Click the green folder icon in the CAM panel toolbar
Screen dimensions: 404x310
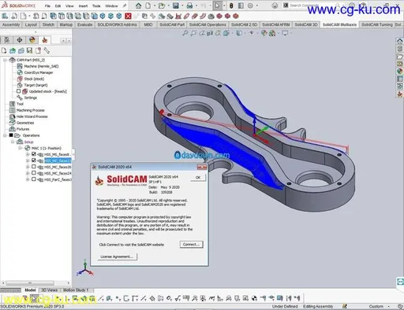pyautogui.click(x=13, y=50)
